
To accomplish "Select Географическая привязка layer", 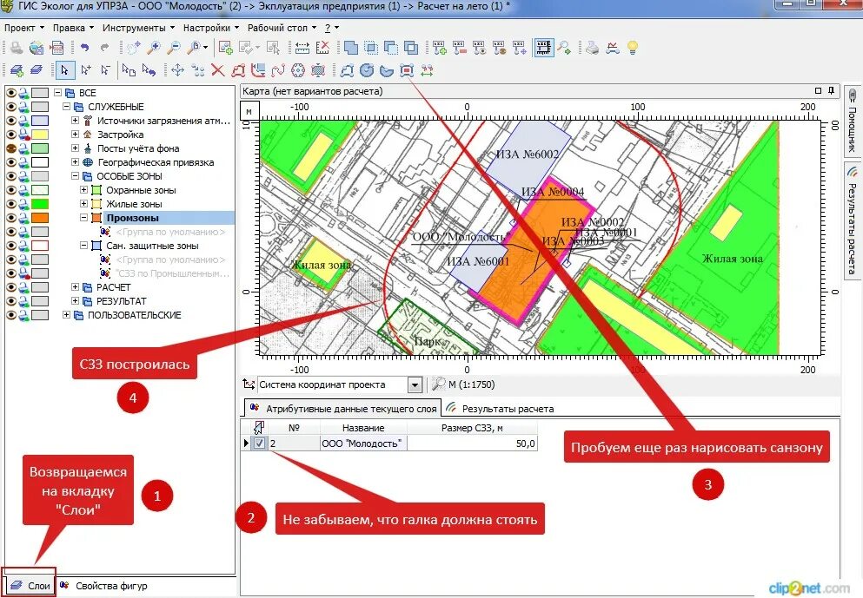I will 156,162.
